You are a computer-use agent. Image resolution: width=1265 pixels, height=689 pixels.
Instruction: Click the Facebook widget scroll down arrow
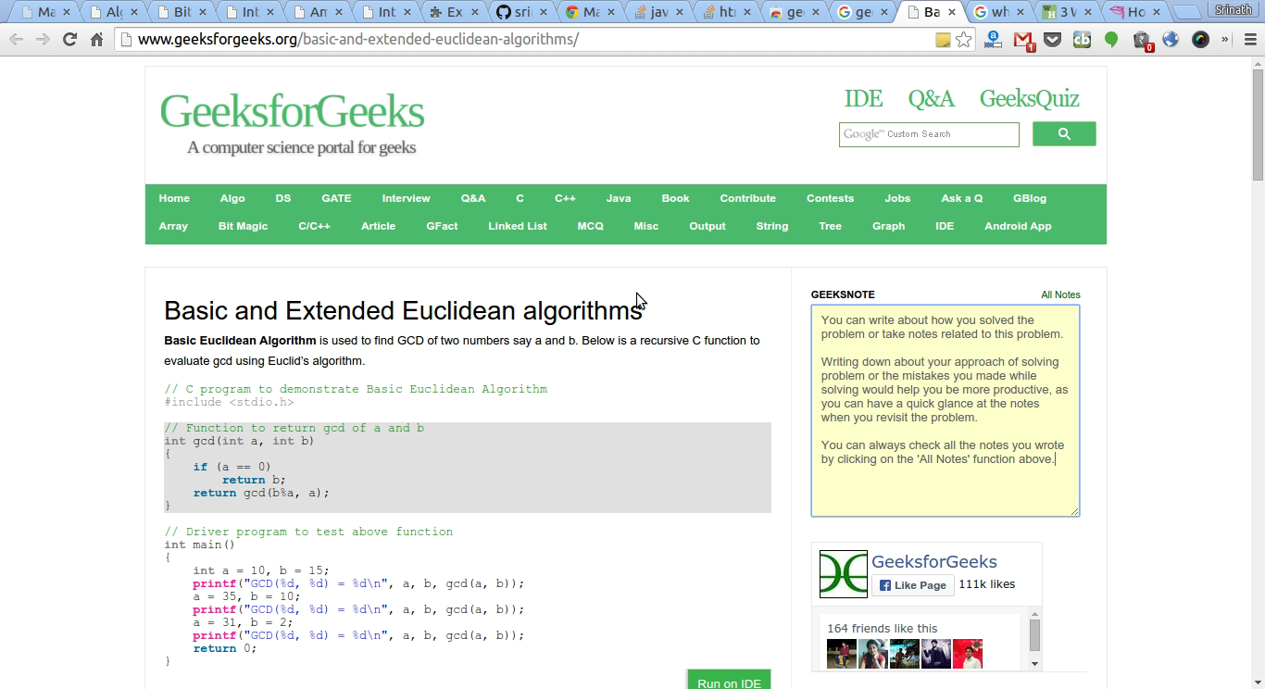[x=1034, y=664]
